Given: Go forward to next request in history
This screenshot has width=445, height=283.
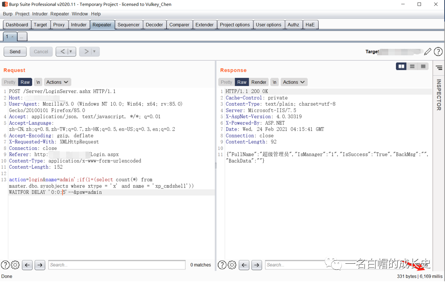Looking at the screenshot, I should pos(86,51).
